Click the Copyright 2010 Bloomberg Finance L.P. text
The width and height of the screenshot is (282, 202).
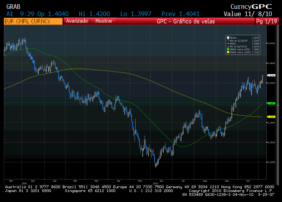pos(231,191)
